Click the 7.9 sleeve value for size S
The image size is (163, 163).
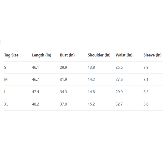point(146,67)
